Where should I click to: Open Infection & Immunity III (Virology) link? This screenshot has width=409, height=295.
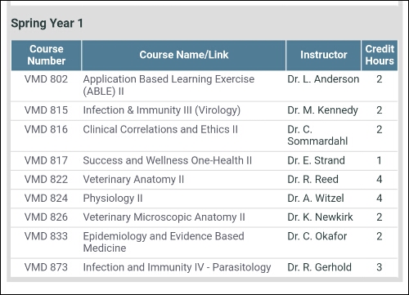pyautogui.click(x=162, y=110)
